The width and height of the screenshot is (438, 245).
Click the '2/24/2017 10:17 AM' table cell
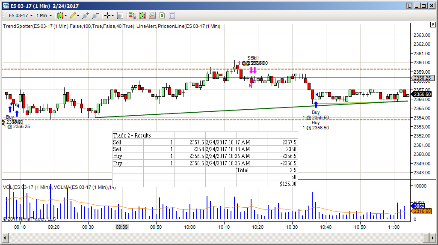pyautogui.click(x=228, y=142)
